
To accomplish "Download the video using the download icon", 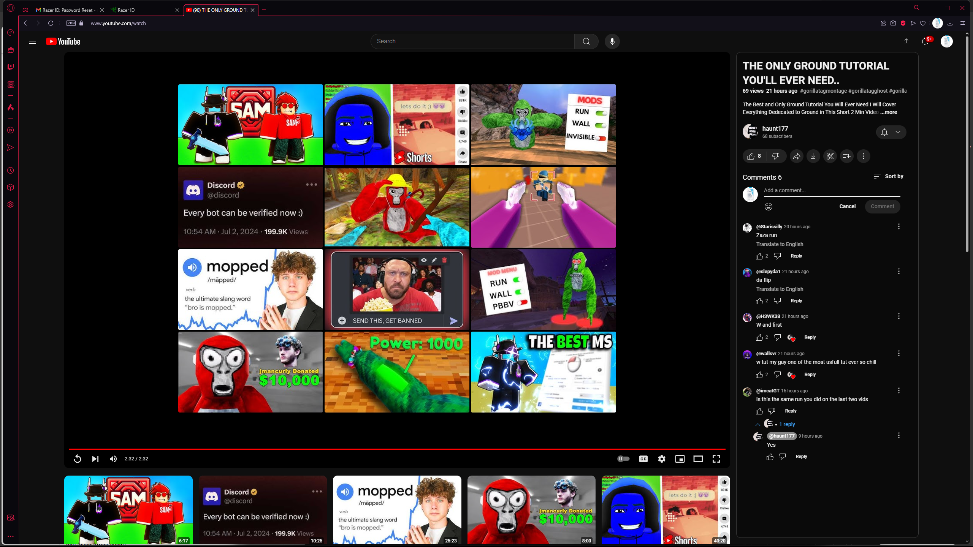I will point(813,156).
